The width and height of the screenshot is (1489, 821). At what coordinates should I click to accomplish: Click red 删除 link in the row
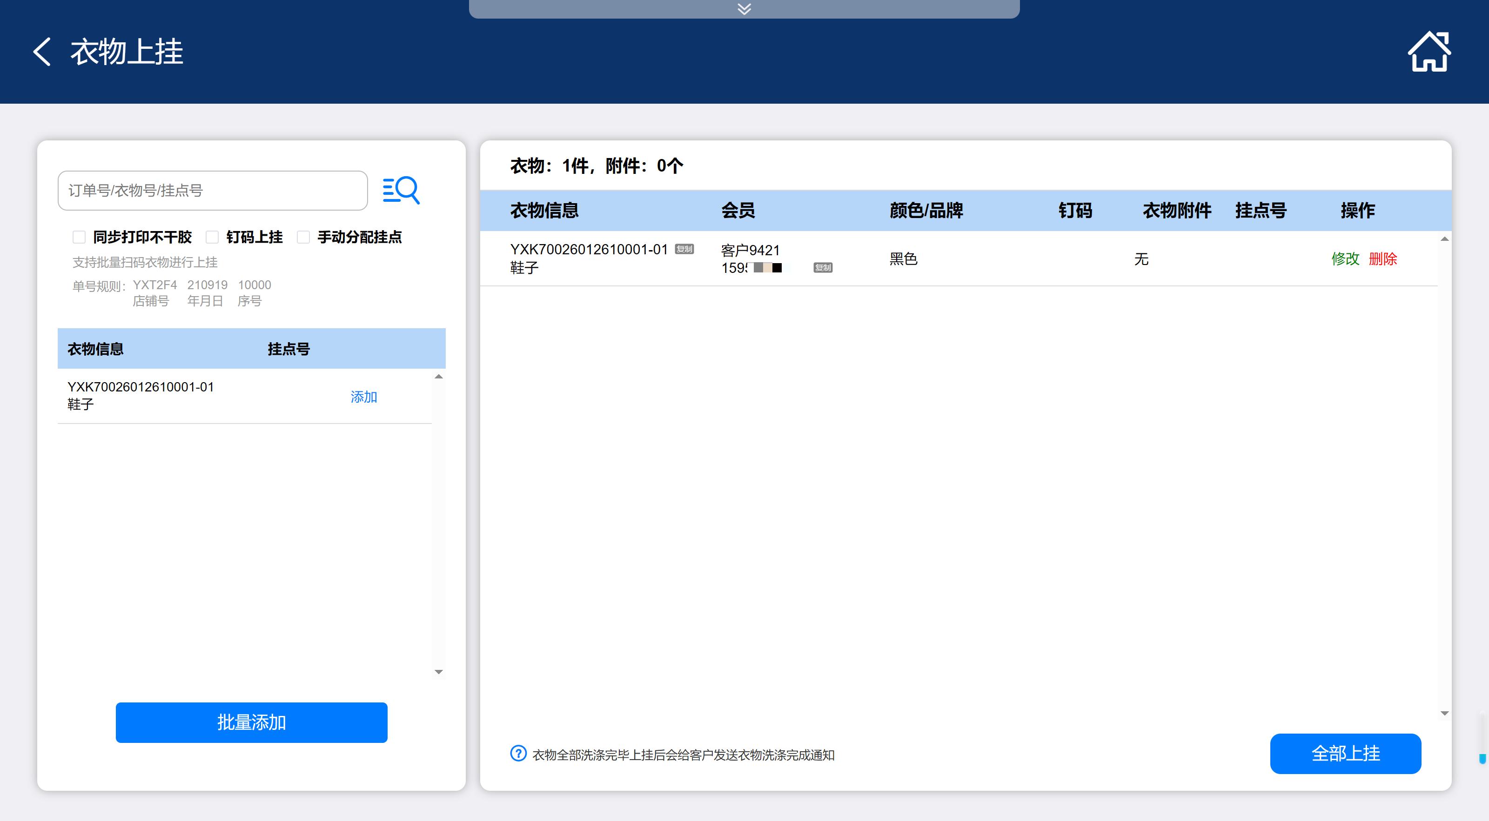(x=1382, y=258)
